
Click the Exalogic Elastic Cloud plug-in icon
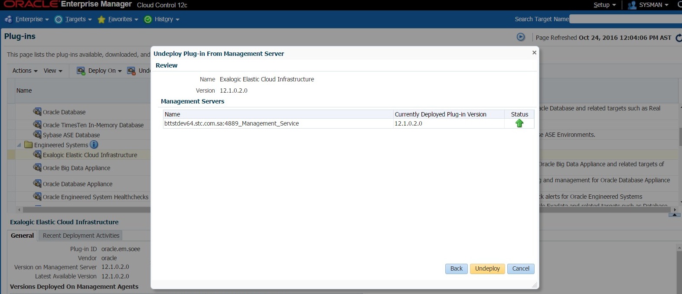(37, 155)
